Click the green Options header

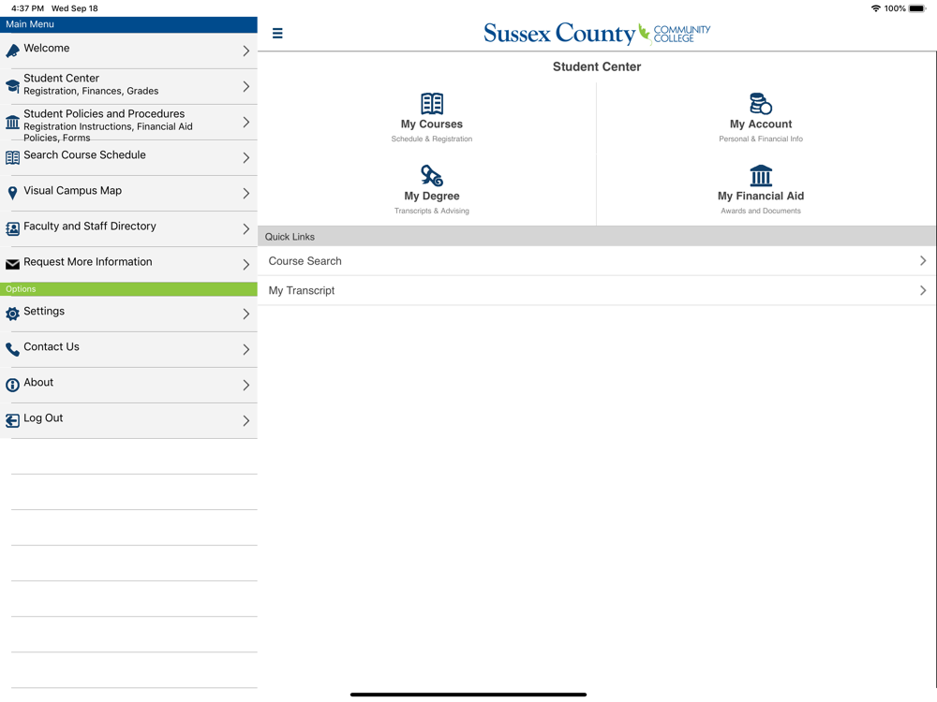128,289
